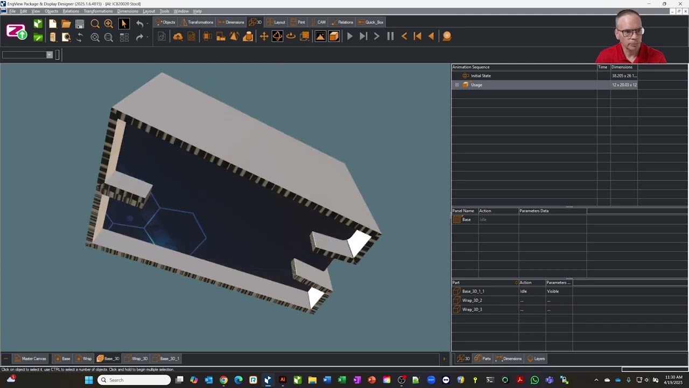Screen dimensions: 689x388
Task: Expand the Usage animation sequence row
Action: 457,85
